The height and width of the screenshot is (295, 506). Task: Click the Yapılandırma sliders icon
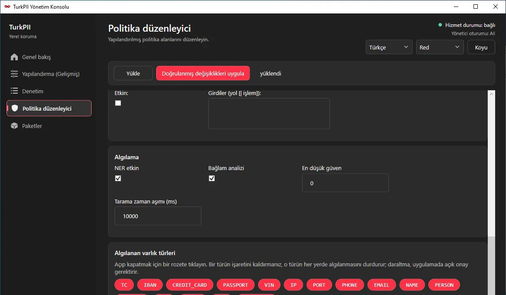pyautogui.click(x=14, y=74)
